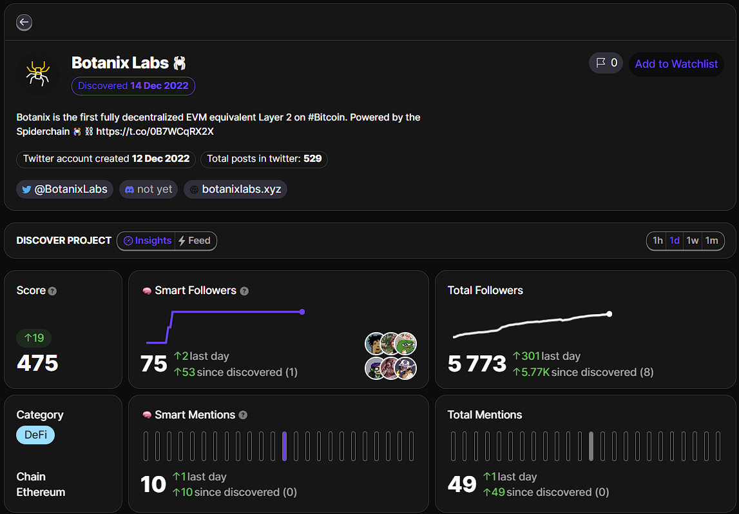
Task: Switch to the Feed tab
Action: point(195,241)
